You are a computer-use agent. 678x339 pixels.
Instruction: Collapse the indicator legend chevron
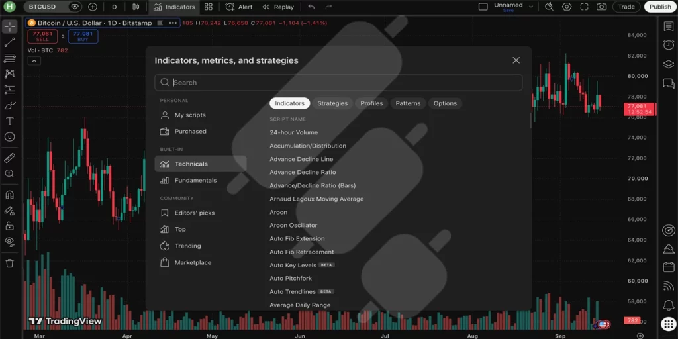[x=34, y=61]
